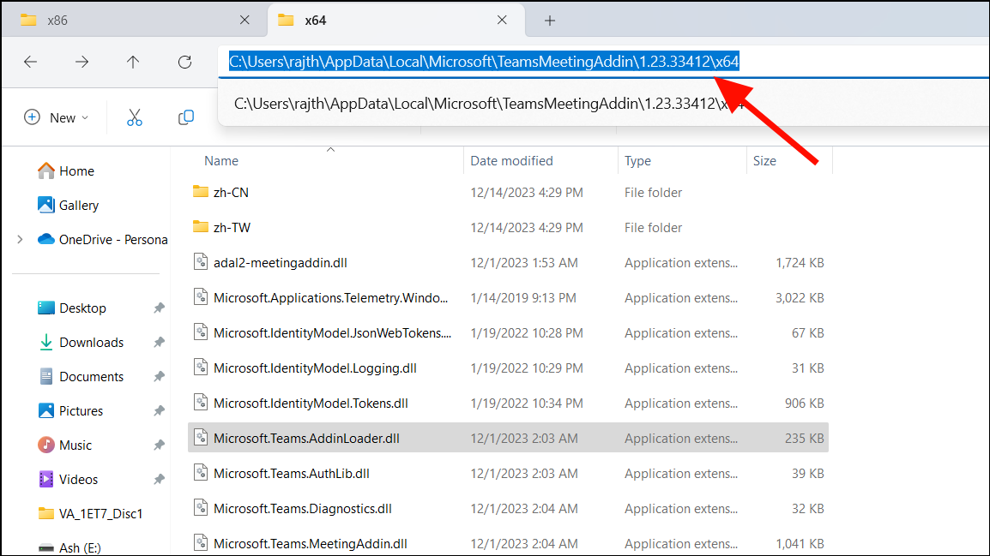Expand the OneDrive - Personal node

tap(21, 240)
